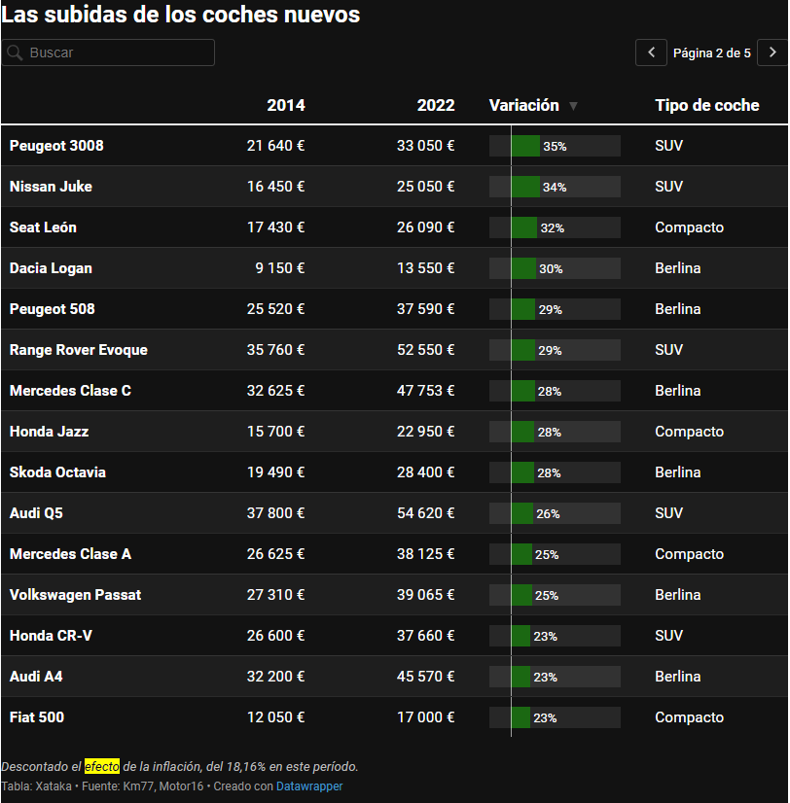The height and width of the screenshot is (803, 790).
Task: Click the 34% variation bar for Nissan Juke
Action: coord(525,187)
